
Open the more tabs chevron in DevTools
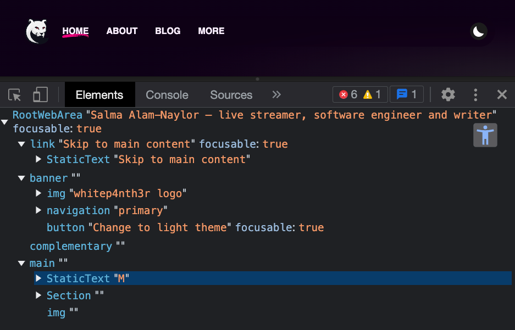point(276,94)
